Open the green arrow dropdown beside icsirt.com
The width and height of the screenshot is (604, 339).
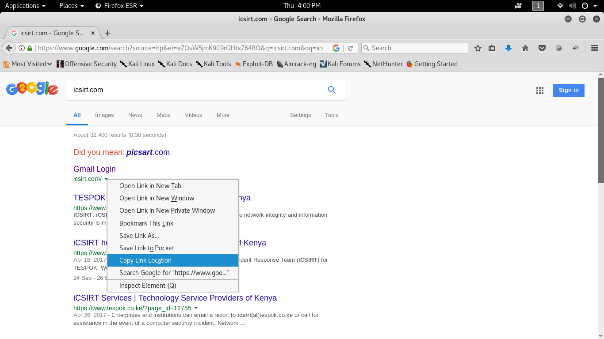tap(105, 179)
